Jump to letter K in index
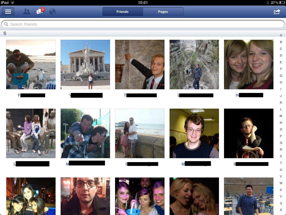 click(281, 102)
